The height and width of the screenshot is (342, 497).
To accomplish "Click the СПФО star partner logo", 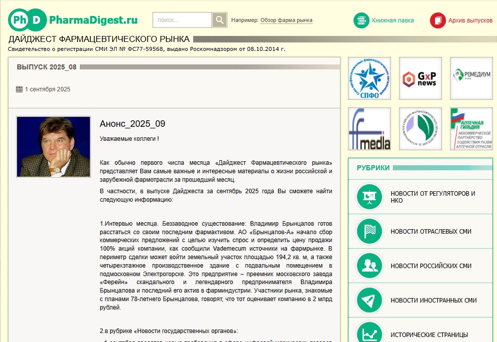I will click(x=369, y=78).
